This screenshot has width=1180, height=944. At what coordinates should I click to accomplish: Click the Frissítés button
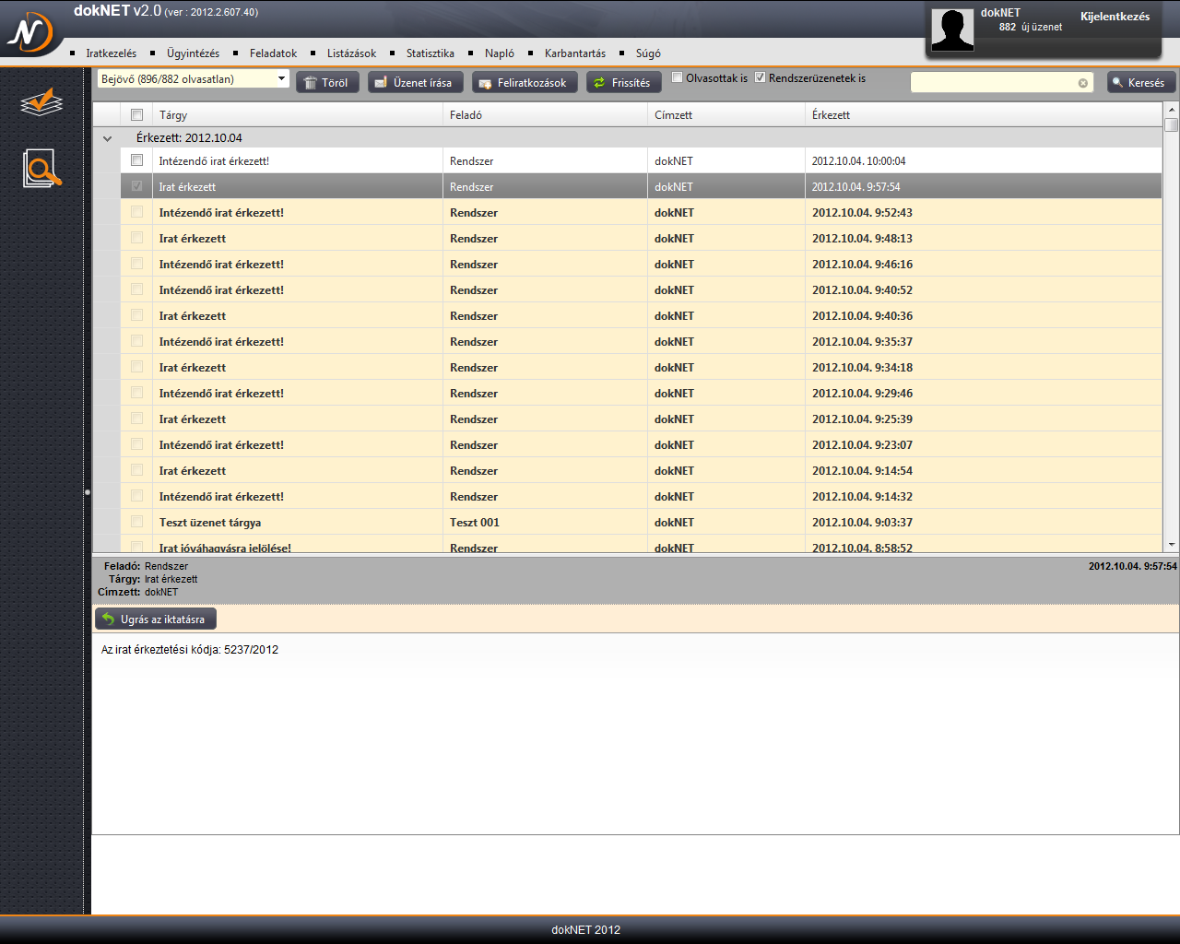click(x=624, y=83)
